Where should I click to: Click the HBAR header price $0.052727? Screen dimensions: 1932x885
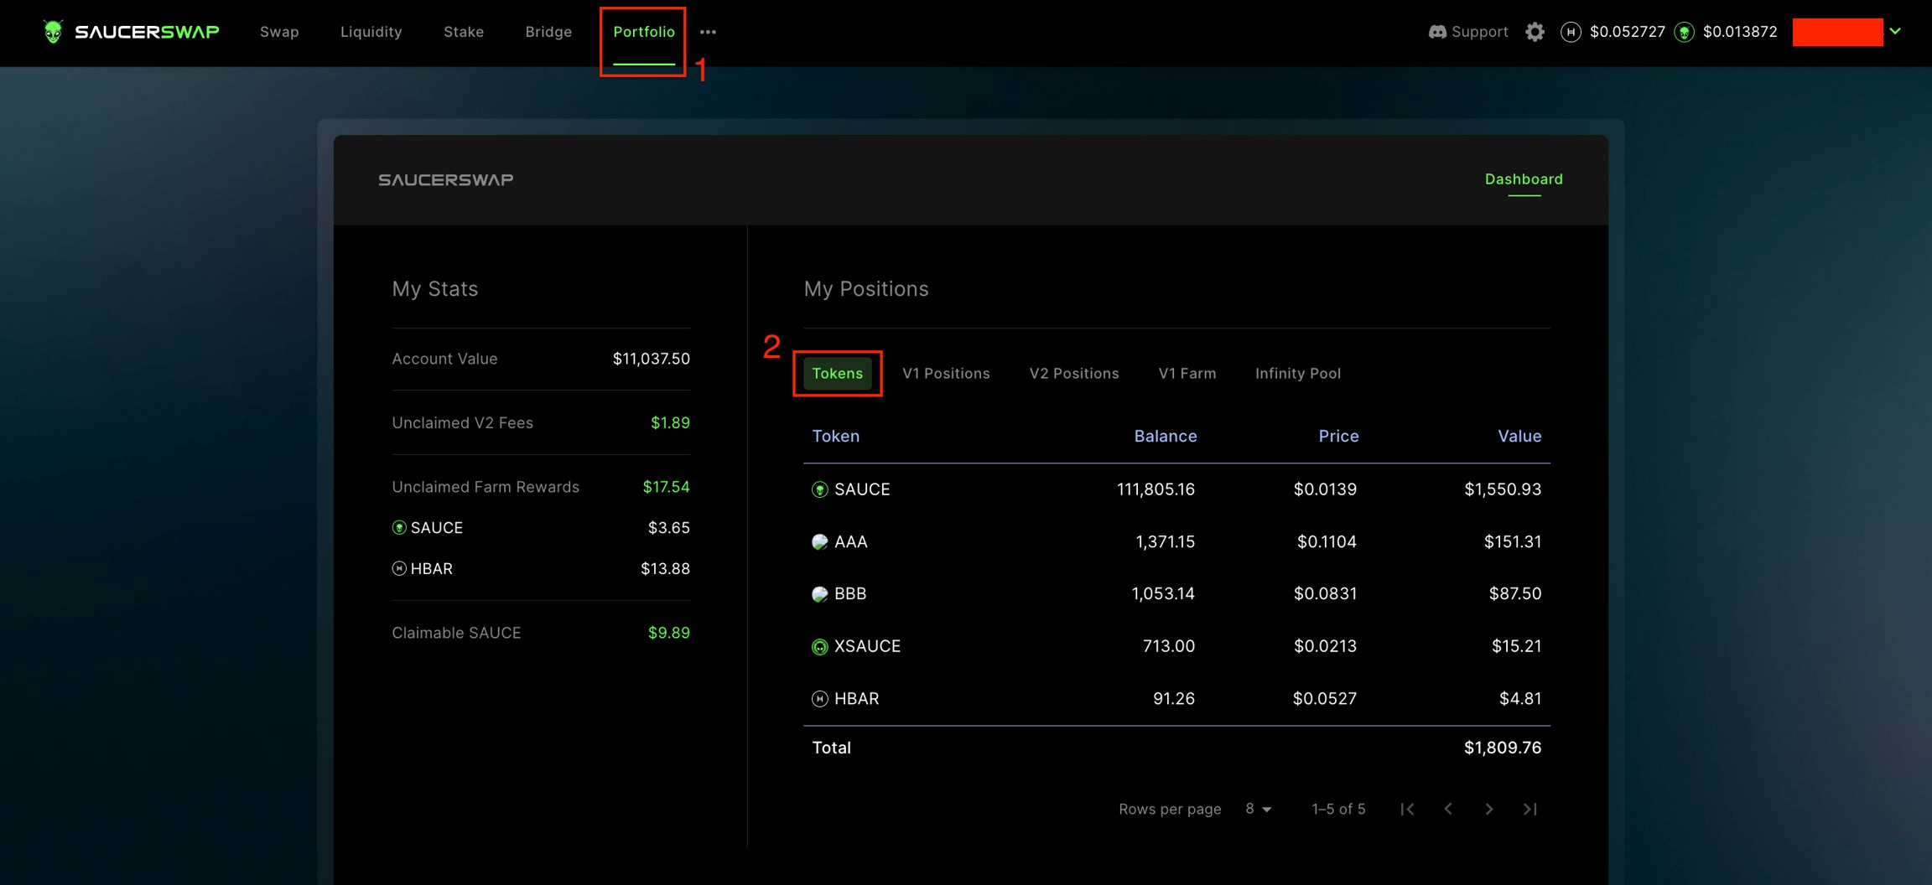1628,32
